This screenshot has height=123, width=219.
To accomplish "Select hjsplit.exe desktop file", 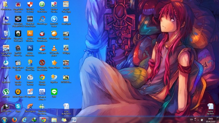I will (6, 79).
